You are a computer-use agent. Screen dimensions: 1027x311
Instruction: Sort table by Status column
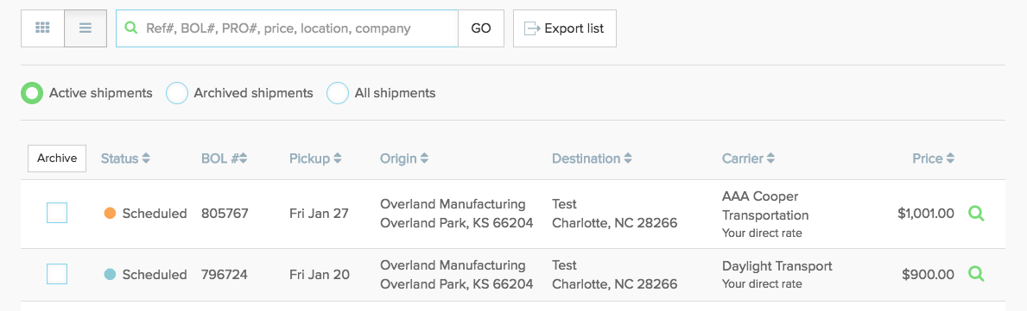click(x=126, y=159)
